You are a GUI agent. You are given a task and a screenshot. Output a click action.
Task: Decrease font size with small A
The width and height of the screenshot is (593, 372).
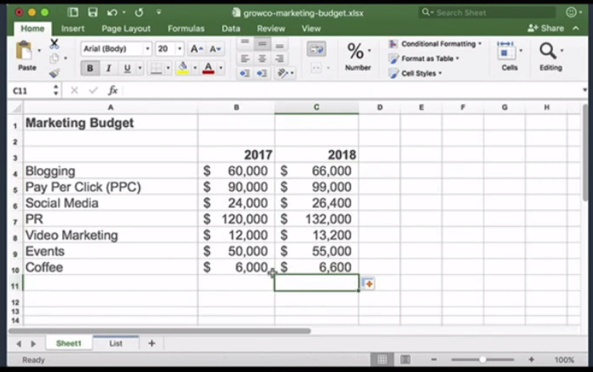215,49
